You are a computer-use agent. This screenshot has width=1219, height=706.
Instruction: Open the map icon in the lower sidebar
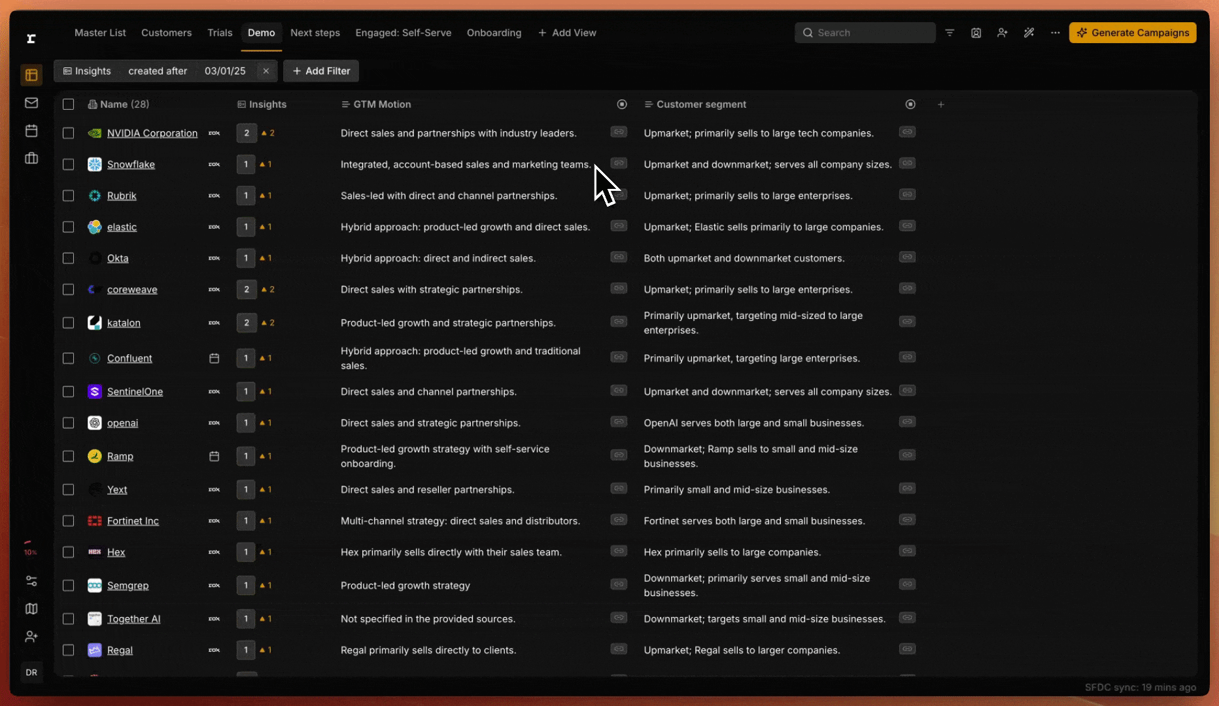(x=31, y=609)
